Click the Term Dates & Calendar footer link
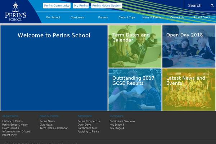 pos(54,128)
